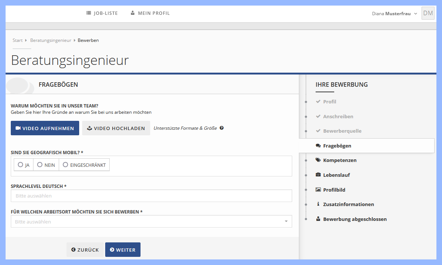
Task: Click the Fragebögen speech bubble icon
Action: pos(318,146)
